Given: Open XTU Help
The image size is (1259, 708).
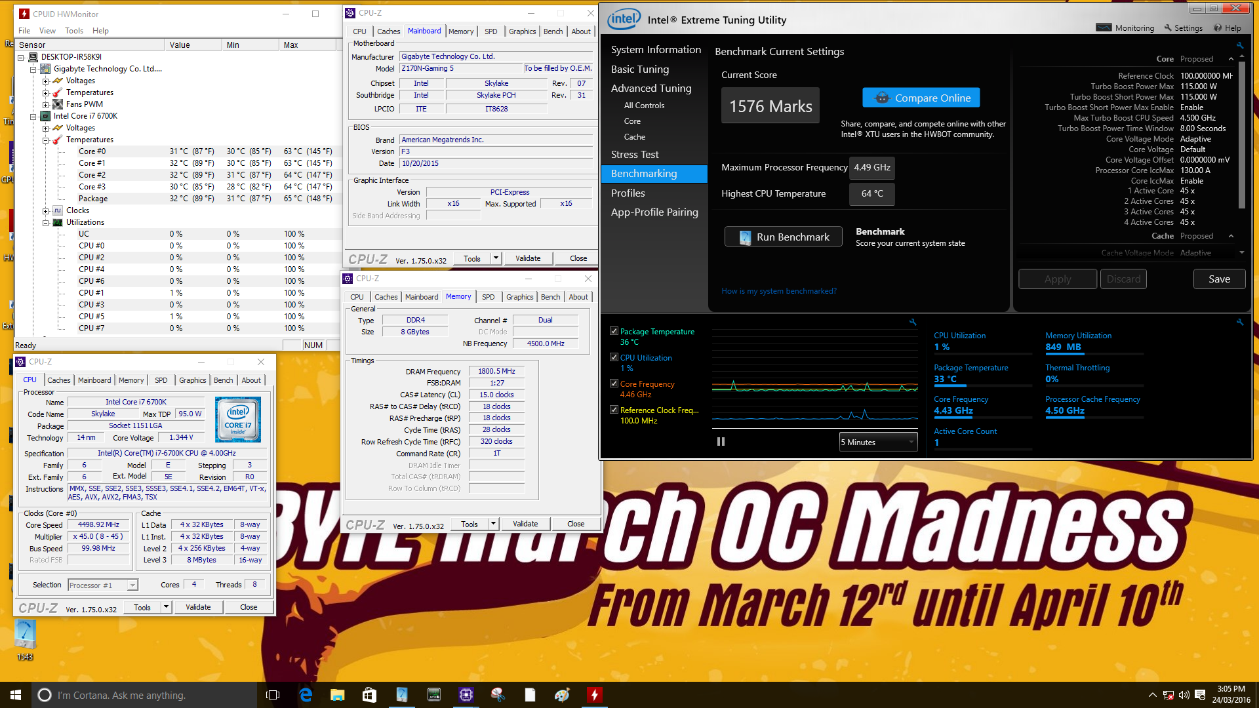Looking at the screenshot, I should coord(1227,28).
